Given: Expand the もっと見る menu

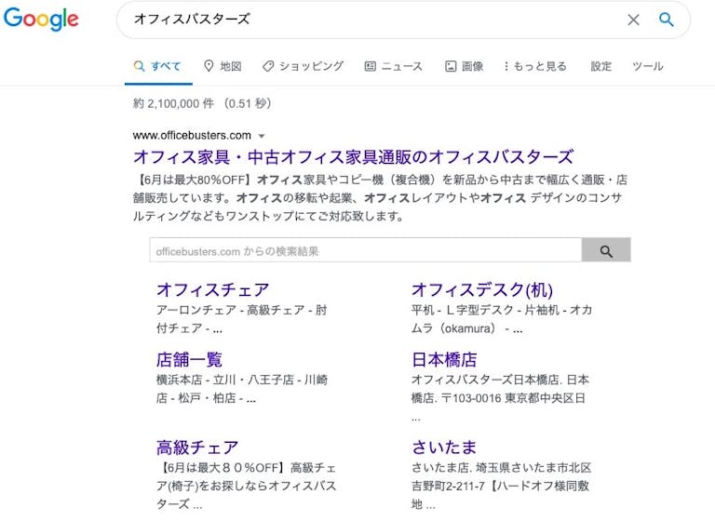Looking at the screenshot, I should click(535, 66).
